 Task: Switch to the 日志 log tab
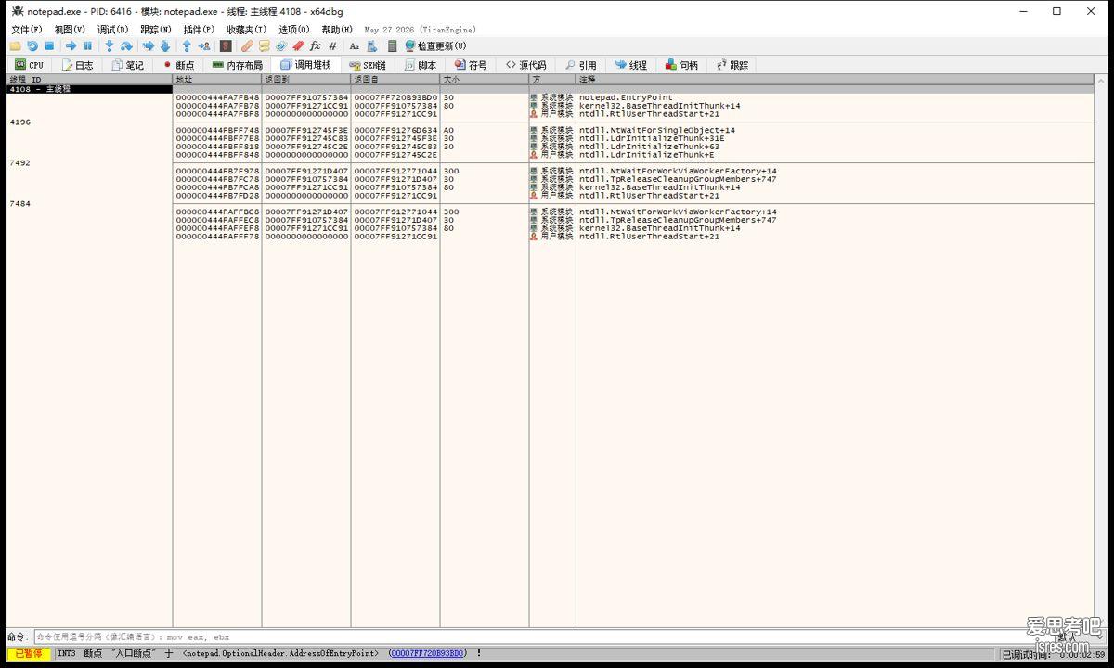coord(77,65)
